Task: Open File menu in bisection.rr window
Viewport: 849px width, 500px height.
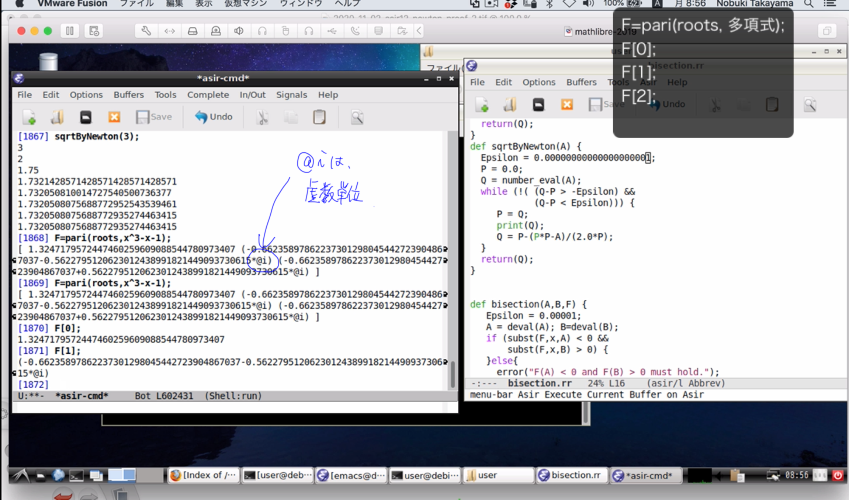Action: click(x=477, y=82)
